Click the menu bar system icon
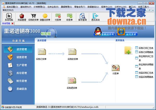The image size is (156, 110). click(x=4, y=7)
